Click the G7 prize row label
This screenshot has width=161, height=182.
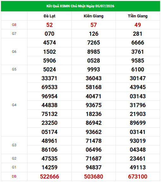[14, 34]
